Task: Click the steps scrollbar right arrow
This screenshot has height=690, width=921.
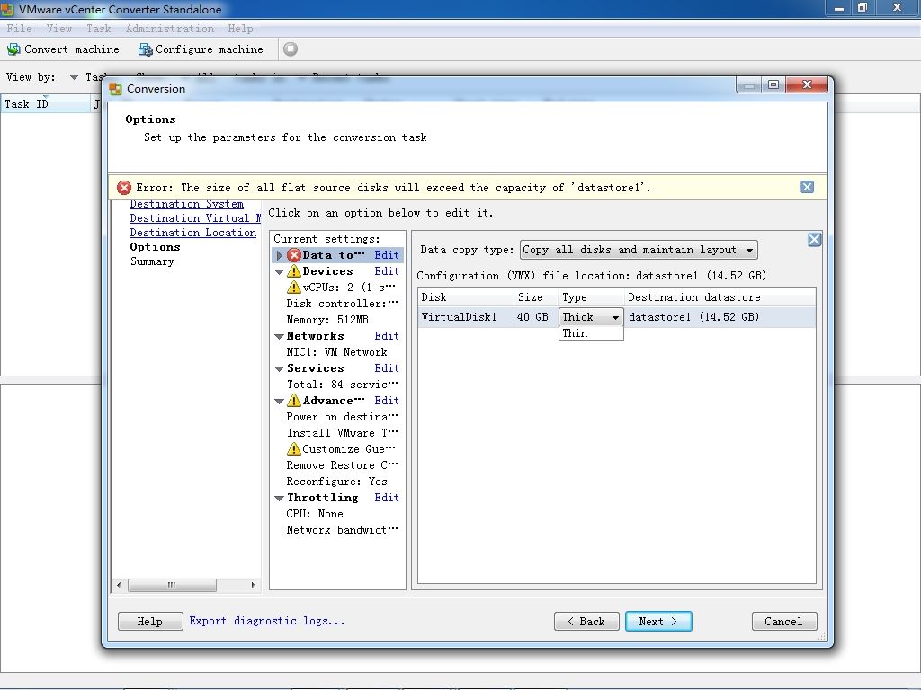Action: coord(253,585)
